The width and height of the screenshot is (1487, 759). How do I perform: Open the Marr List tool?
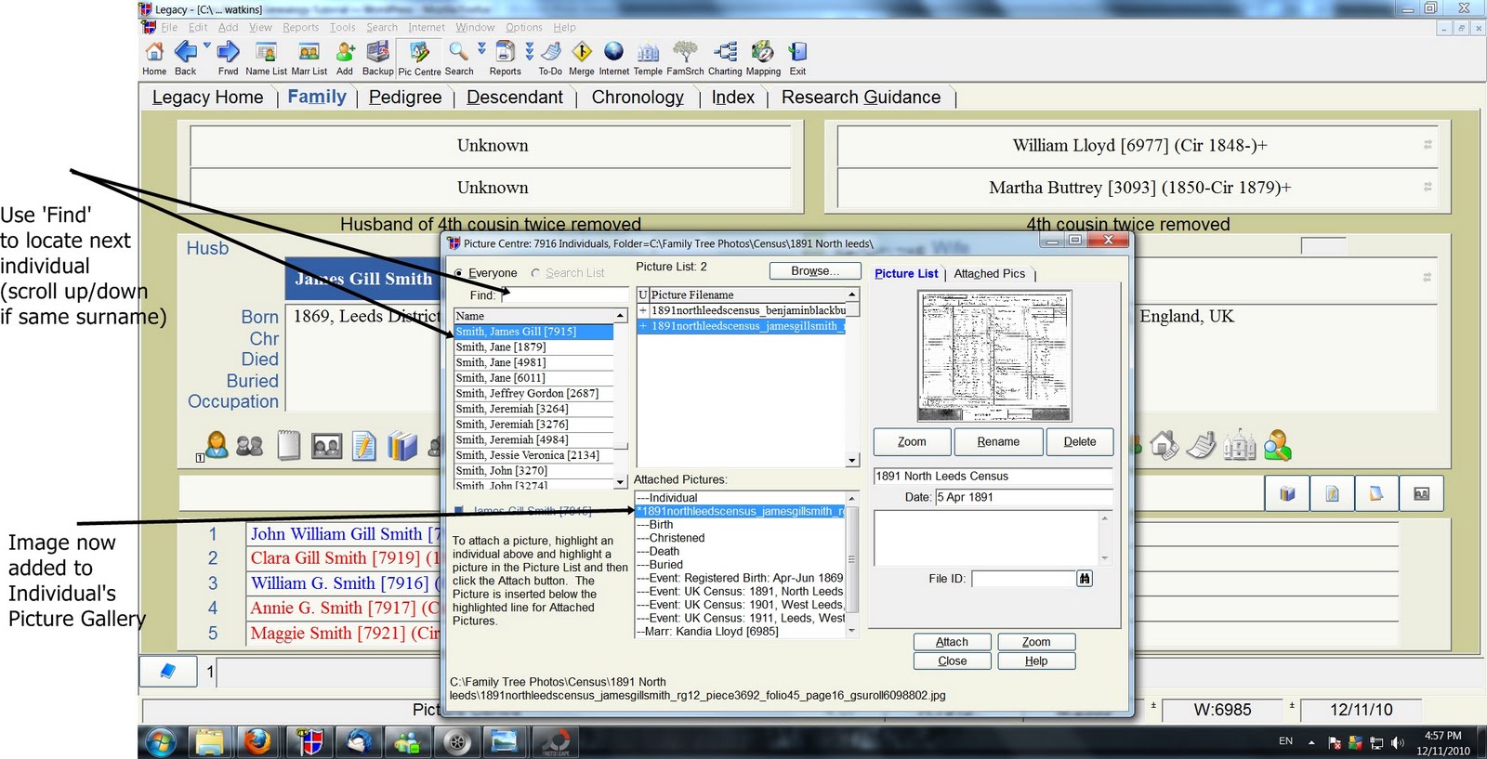click(309, 58)
